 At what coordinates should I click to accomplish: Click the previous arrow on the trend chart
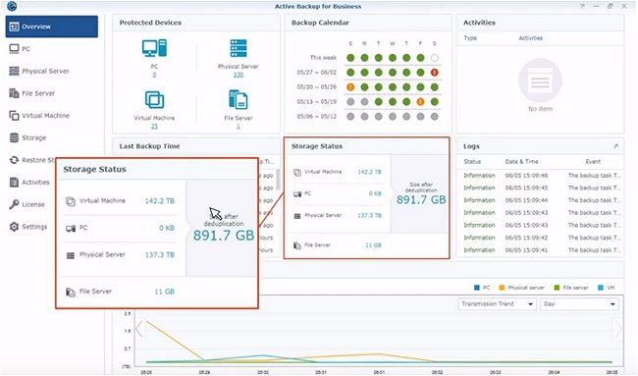click(139, 329)
